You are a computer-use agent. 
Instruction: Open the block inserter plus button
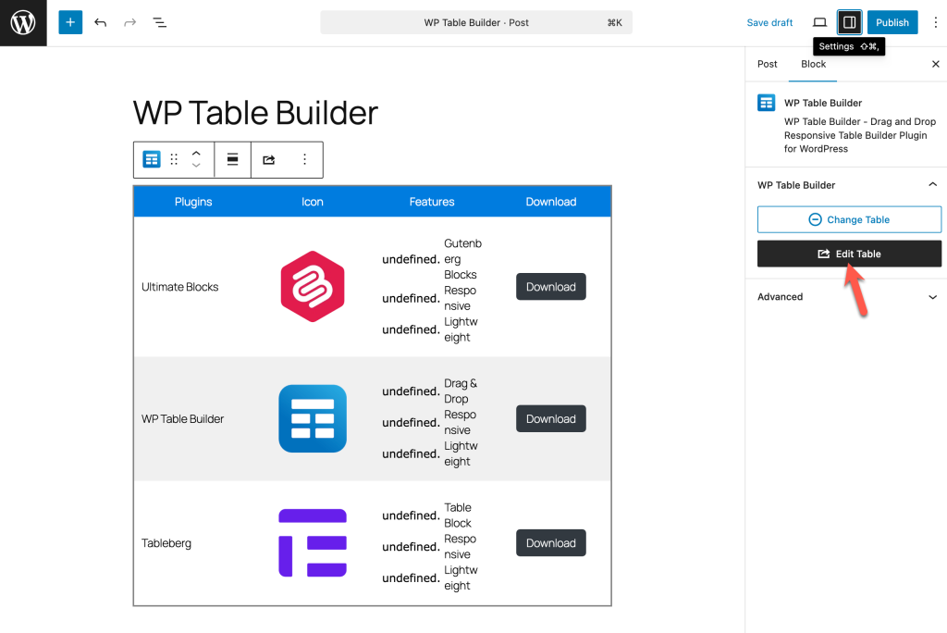point(70,22)
